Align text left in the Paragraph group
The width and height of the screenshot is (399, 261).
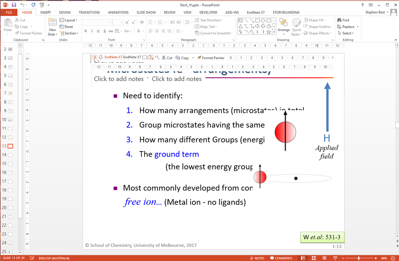[x=151, y=31]
